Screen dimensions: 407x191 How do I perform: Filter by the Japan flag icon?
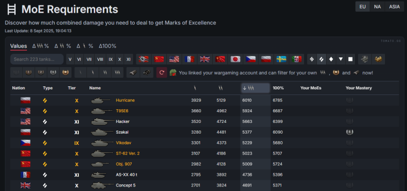tap(236, 59)
